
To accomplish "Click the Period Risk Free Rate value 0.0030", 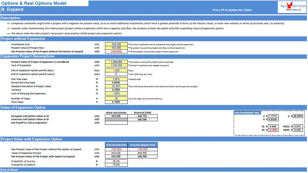I will click(x=116, y=83).
